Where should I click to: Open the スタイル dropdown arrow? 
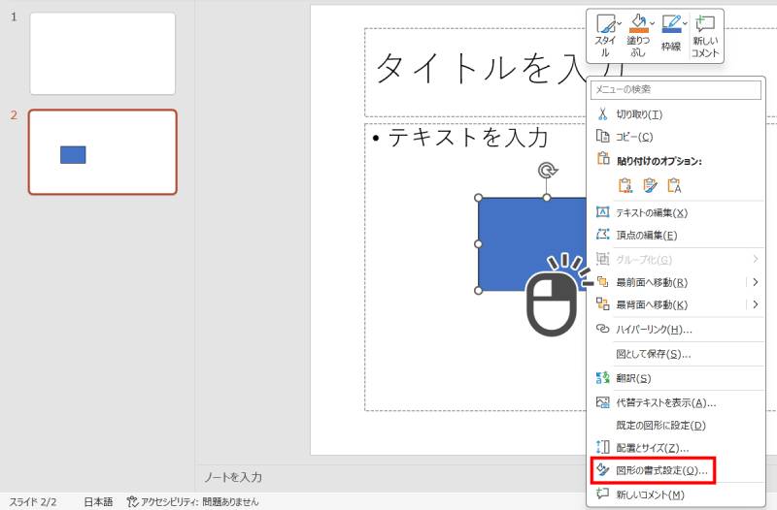pos(620,23)
